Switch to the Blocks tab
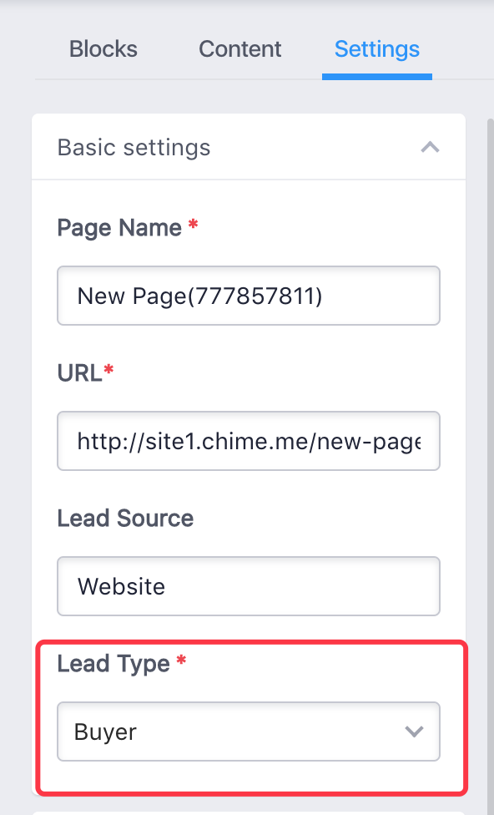Screen dimensions: 494x815 click(103, 49)
